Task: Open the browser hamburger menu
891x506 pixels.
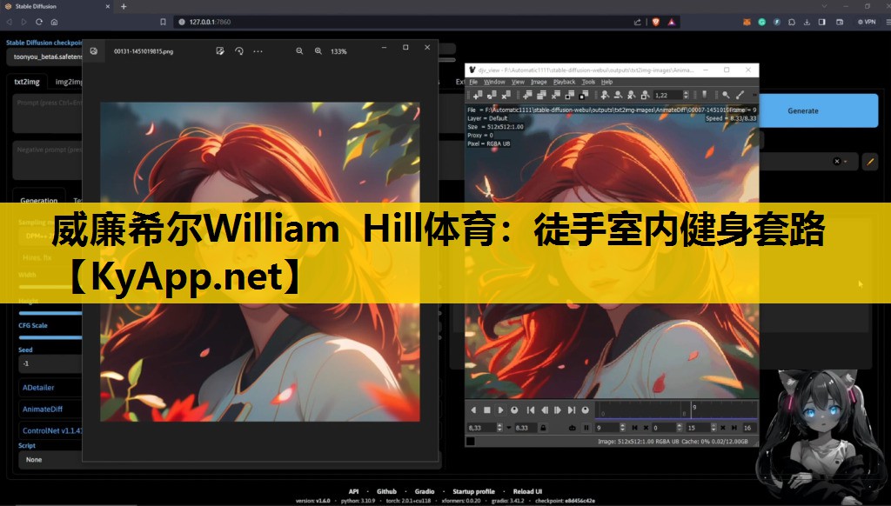Action: tap(888, 22)
